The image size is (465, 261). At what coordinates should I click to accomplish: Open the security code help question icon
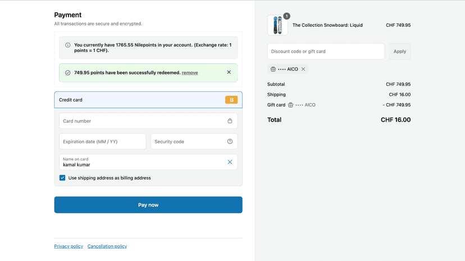[x=230, y=142]
